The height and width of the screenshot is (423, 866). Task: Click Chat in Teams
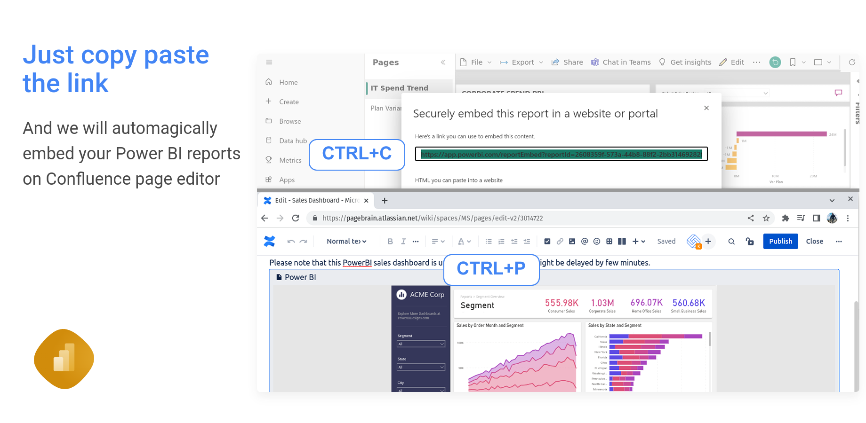621,62
